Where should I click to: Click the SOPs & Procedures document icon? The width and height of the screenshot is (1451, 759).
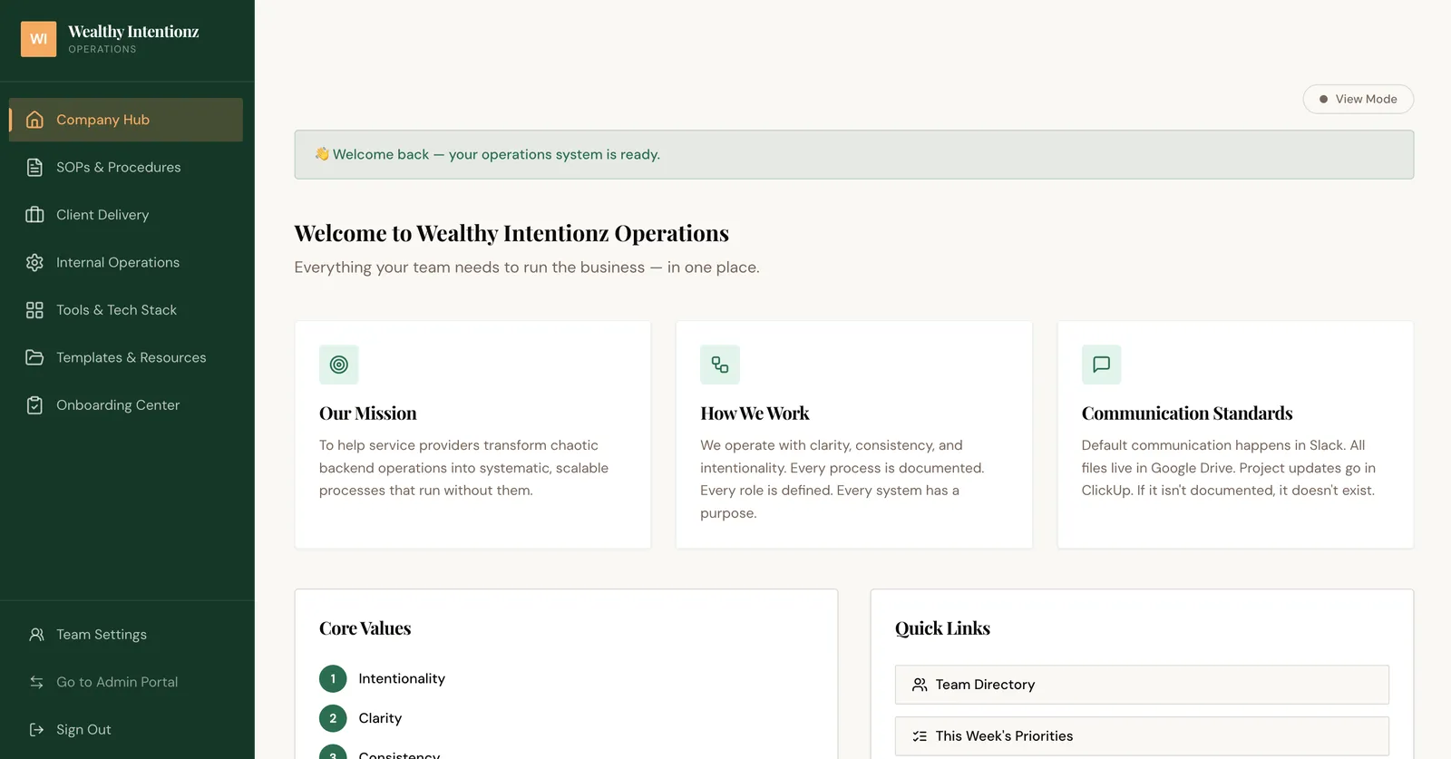click(34, 168)
